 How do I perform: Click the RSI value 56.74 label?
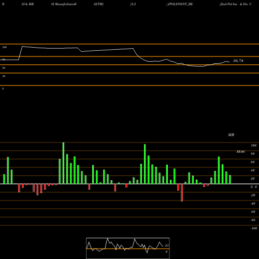click(238, 61)
